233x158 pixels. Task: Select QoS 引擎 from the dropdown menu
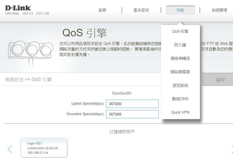click(x=180, y=32)
